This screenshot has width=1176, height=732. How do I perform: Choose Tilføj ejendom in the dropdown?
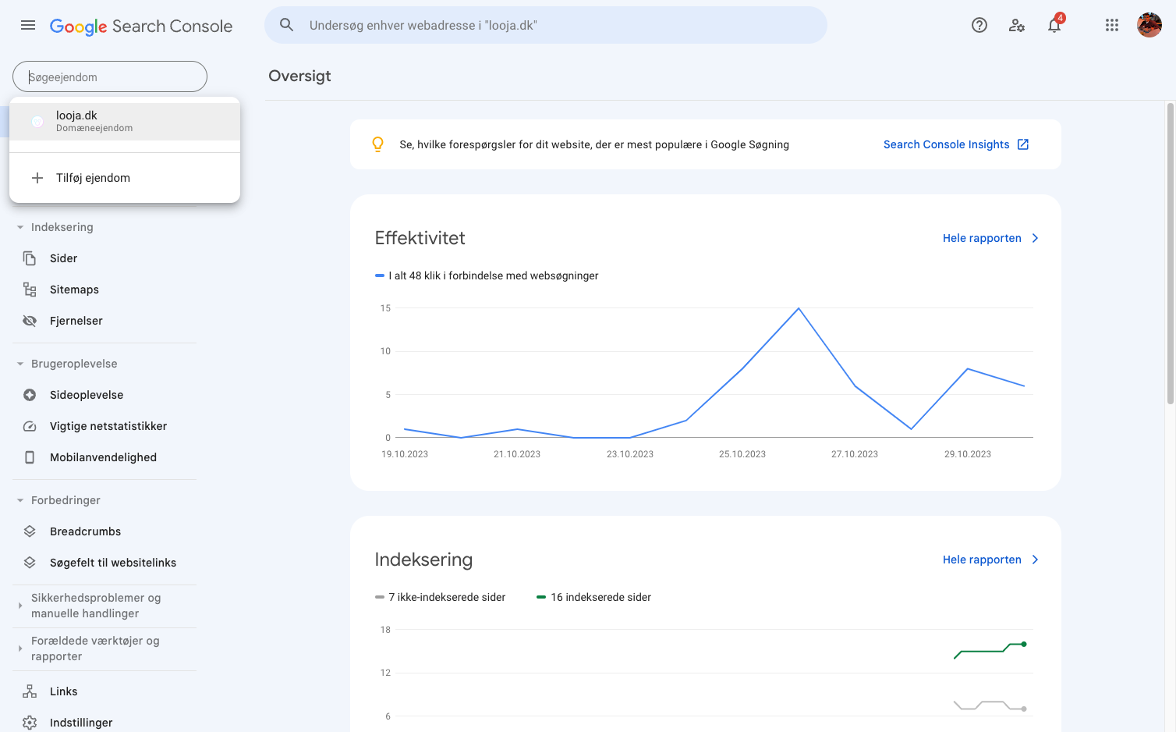(x=125, y=178)
